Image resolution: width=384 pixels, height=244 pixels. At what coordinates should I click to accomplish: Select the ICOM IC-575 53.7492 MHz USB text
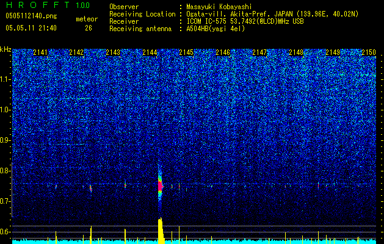tap(245, 21)
